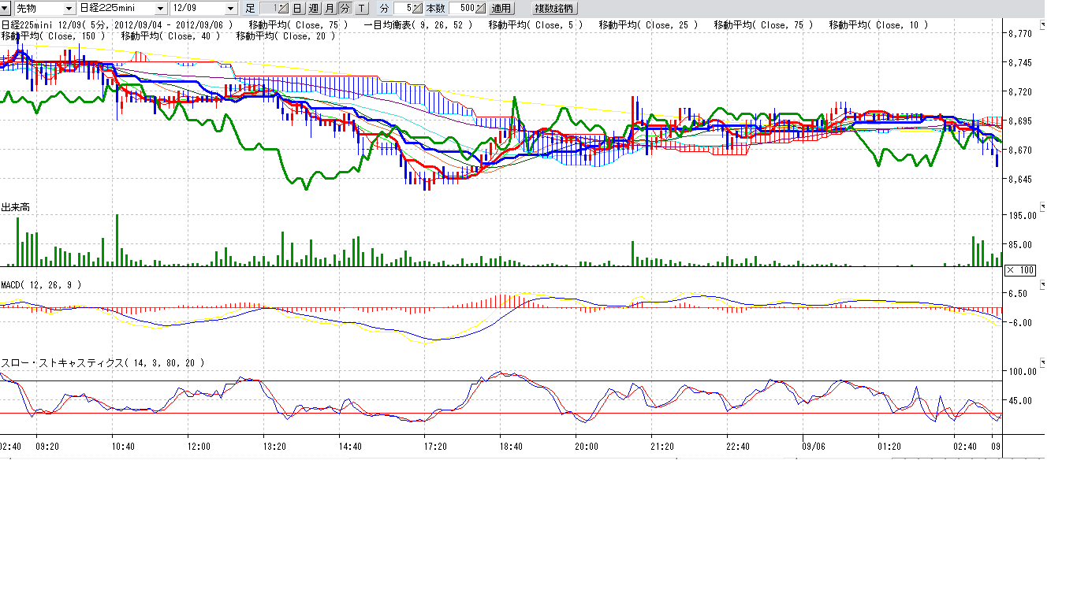The height and width of the screenshot is (605, 1077).
Task: Click the 日 (daily) timeframe button
Action: 297,8
